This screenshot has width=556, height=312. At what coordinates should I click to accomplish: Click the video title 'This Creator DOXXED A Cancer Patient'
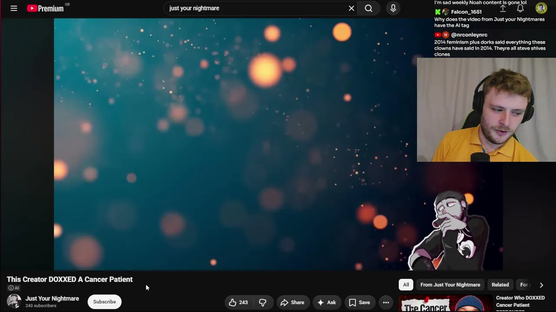(x=69, y=279)
